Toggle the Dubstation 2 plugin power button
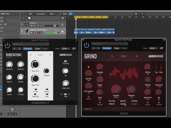Viewport: 171px width, 128px height. (x=7, y=46)
